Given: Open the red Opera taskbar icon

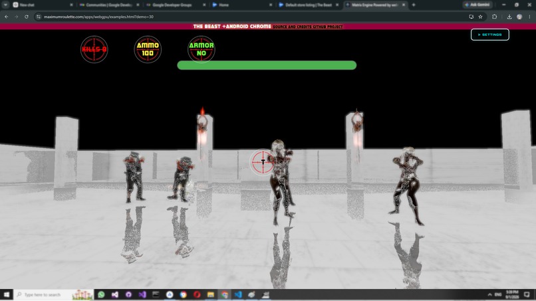Looking at the screenshot, I should pos(197,294).
